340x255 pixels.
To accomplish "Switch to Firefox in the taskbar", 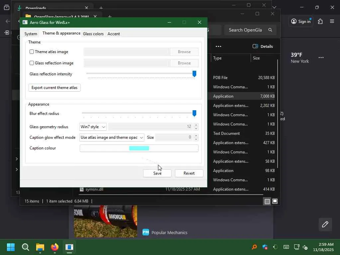I will [55, 247].
